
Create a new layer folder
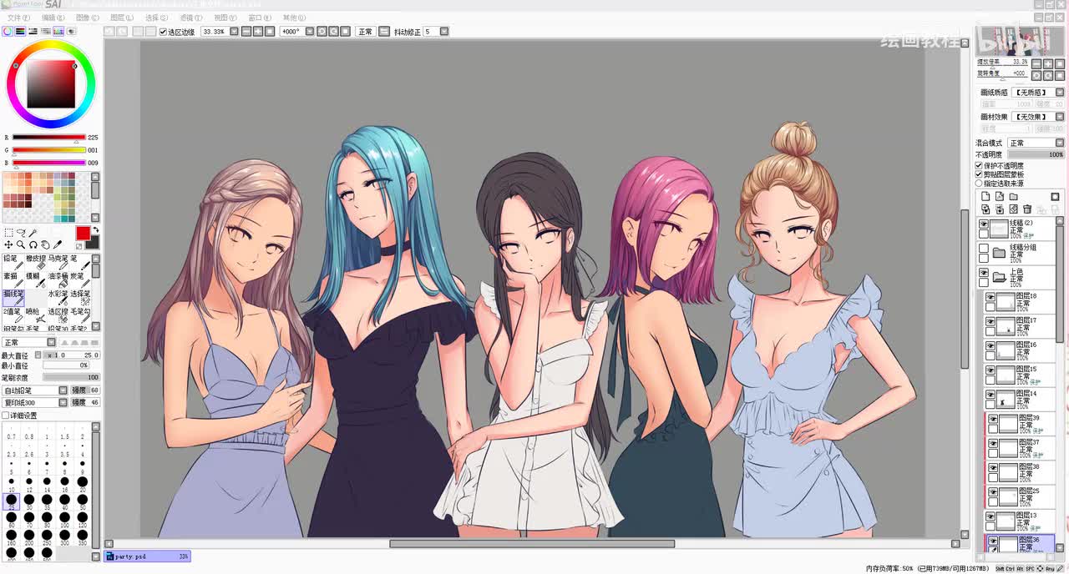click(x=1014, y=196)
